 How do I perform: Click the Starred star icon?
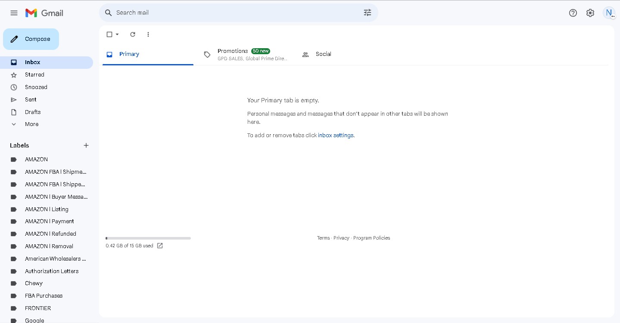[x=14, y=75]
